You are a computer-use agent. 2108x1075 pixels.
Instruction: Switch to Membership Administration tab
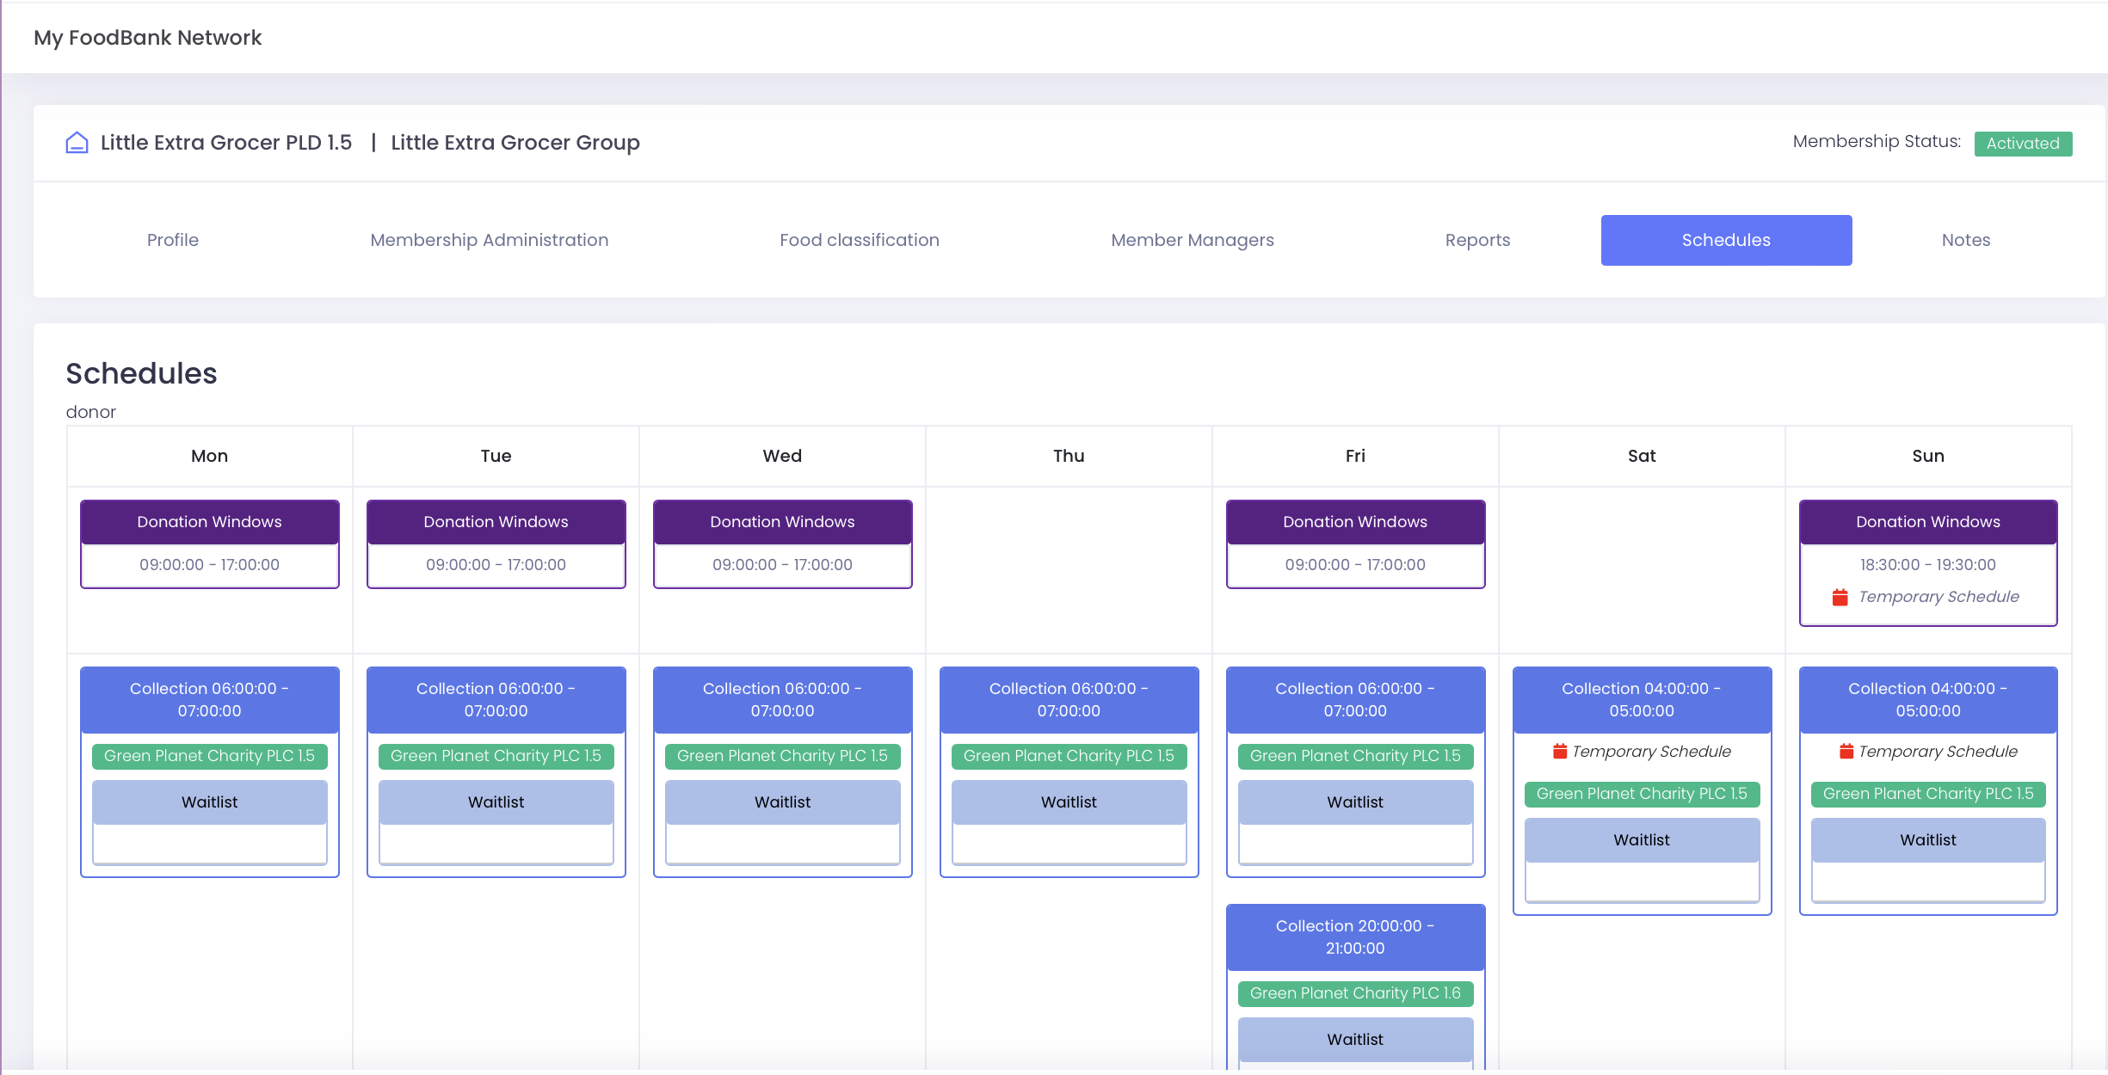[489, 240]
